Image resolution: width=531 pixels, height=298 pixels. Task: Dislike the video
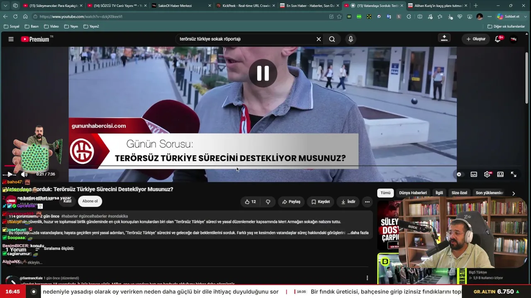point(268,202)
